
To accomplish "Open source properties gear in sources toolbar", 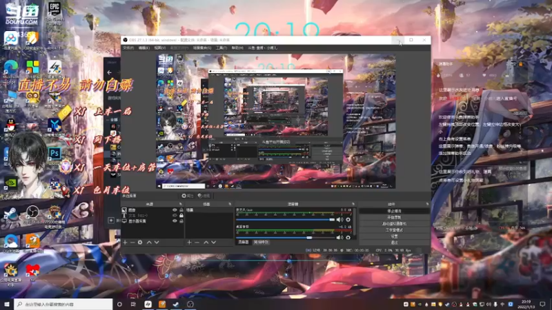I will (x=140, y=242).
